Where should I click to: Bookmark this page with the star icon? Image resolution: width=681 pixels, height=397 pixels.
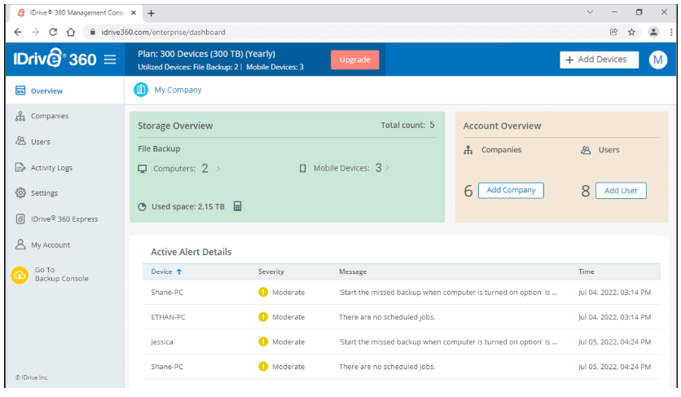click(x=631, y=32)
